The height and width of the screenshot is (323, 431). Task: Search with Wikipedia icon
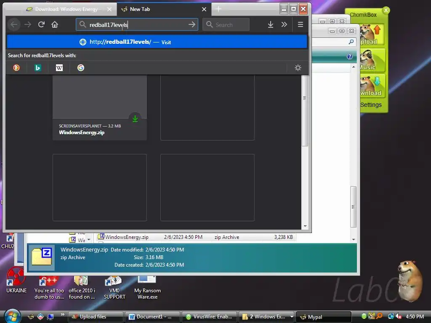point(59,68)
